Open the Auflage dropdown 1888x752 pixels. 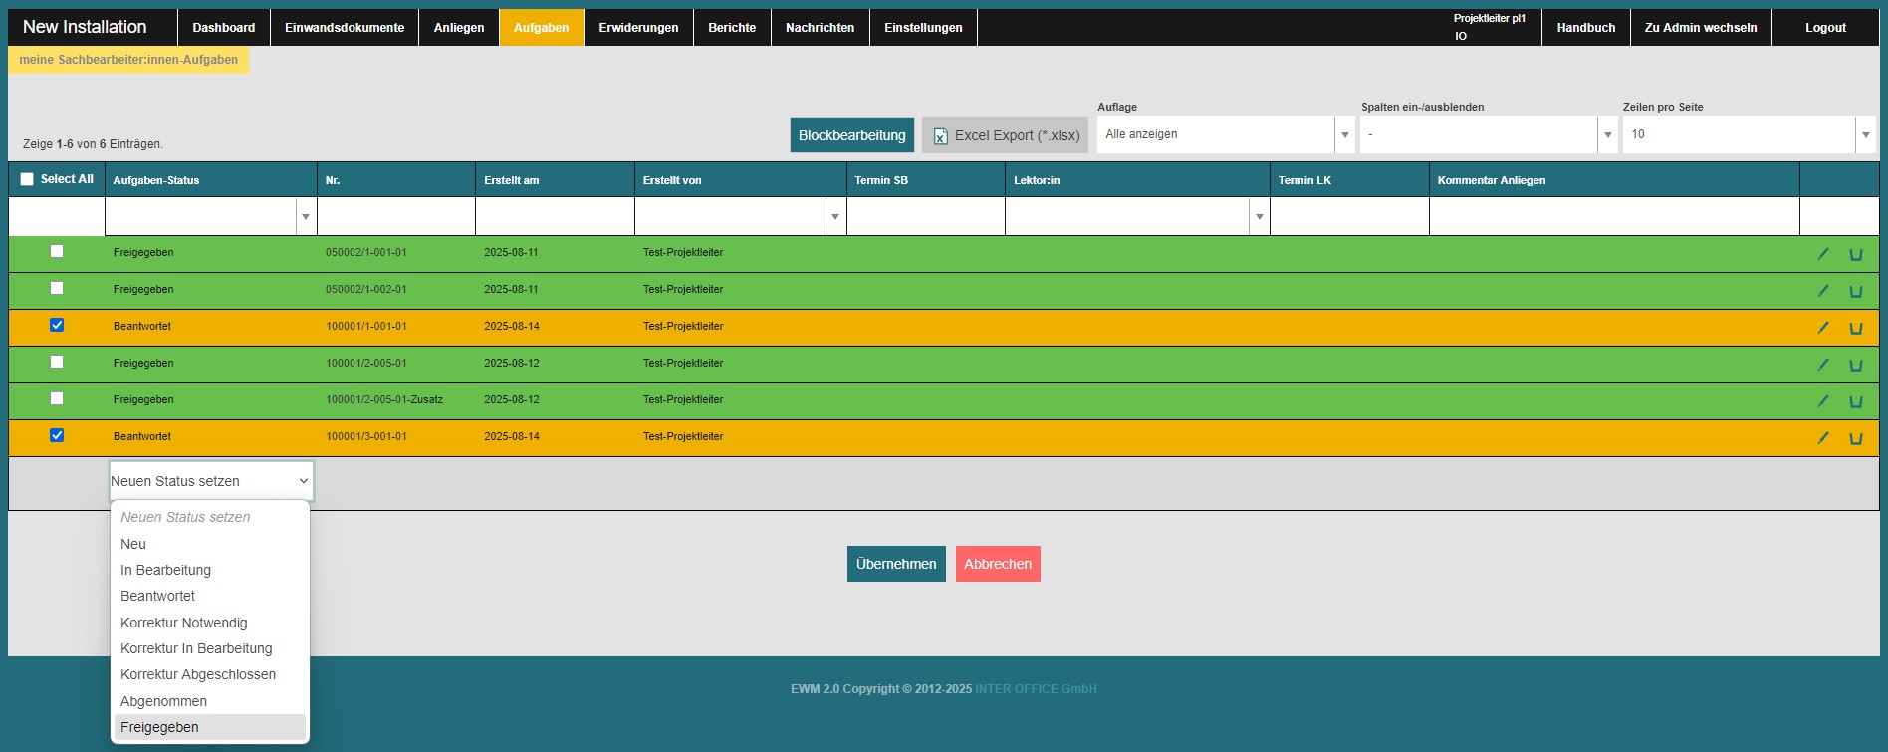(1225, 134)
